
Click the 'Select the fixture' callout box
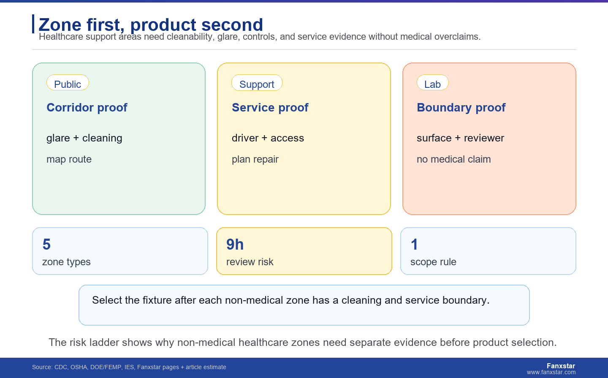coord(304,305)
